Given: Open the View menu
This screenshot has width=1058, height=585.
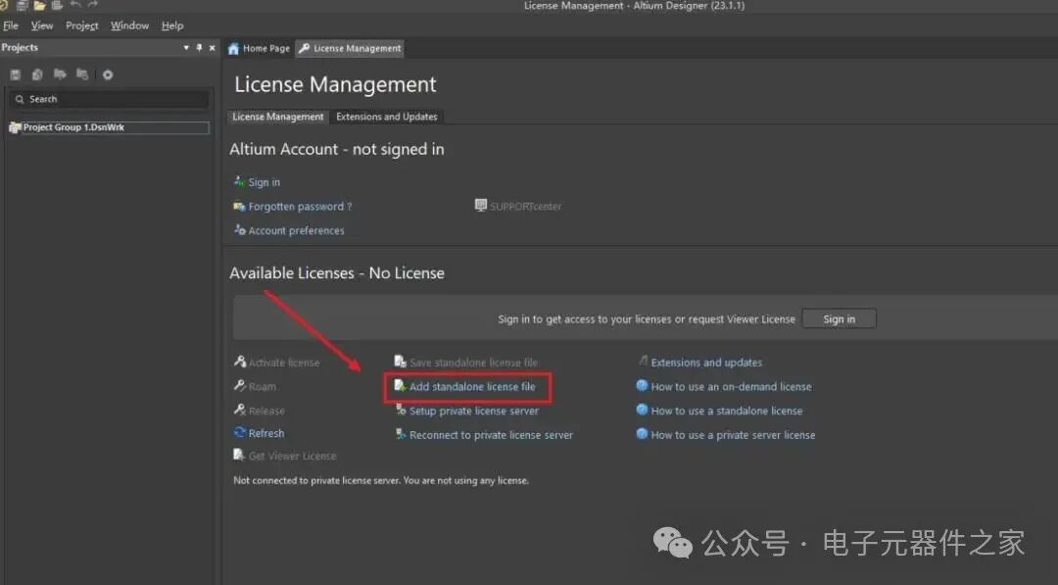Looking at the screenshot, I should tap(42, 25).
